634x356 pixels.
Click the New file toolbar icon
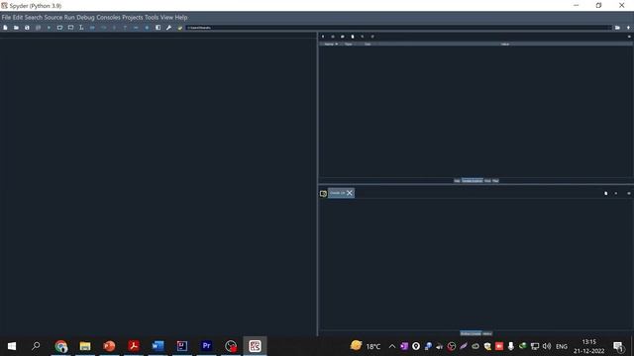point(5,28)
